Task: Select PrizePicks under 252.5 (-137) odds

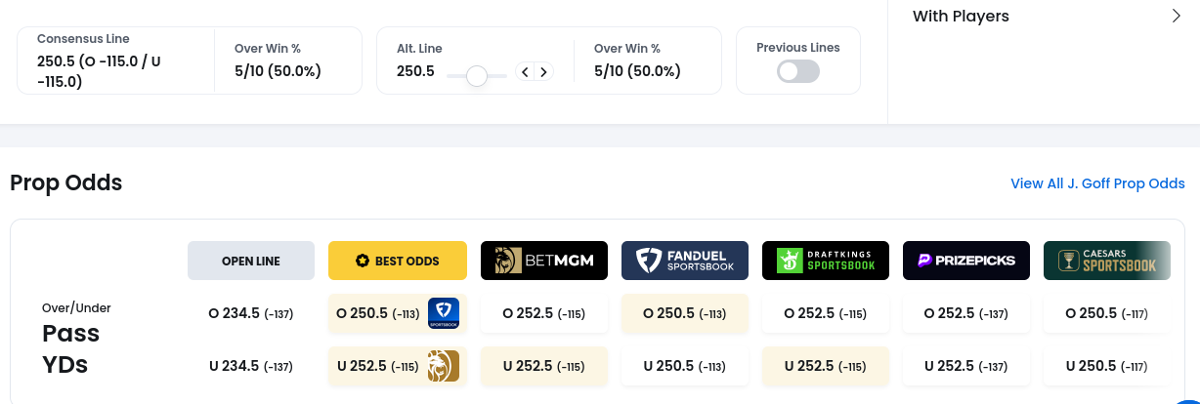Action: pos(966,366)
